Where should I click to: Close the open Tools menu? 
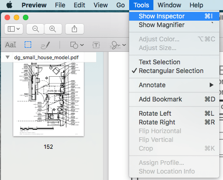click(x=141, y=5)
